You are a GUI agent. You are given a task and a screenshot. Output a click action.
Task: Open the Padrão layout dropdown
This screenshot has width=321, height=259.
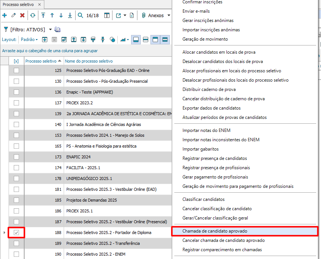pyautogui.click(x=29, y=40)
